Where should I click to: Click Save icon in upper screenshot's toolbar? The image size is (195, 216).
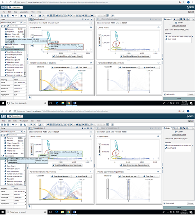pyautogui.click(x=8, y=16)
